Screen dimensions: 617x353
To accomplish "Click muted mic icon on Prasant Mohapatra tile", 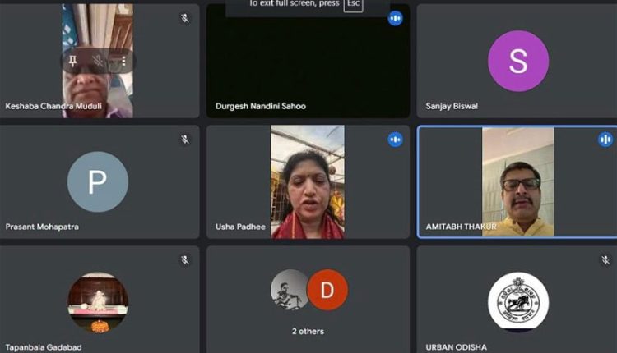I will 185,140.
